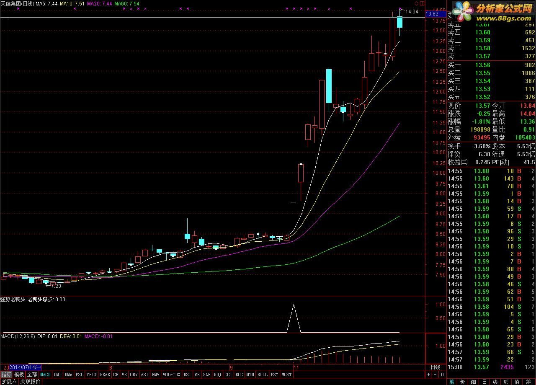This screenshot has height=385, width=536.
Task: Switch to the DMI indicator
Action: pyautogui.click(x=57, y=375)
